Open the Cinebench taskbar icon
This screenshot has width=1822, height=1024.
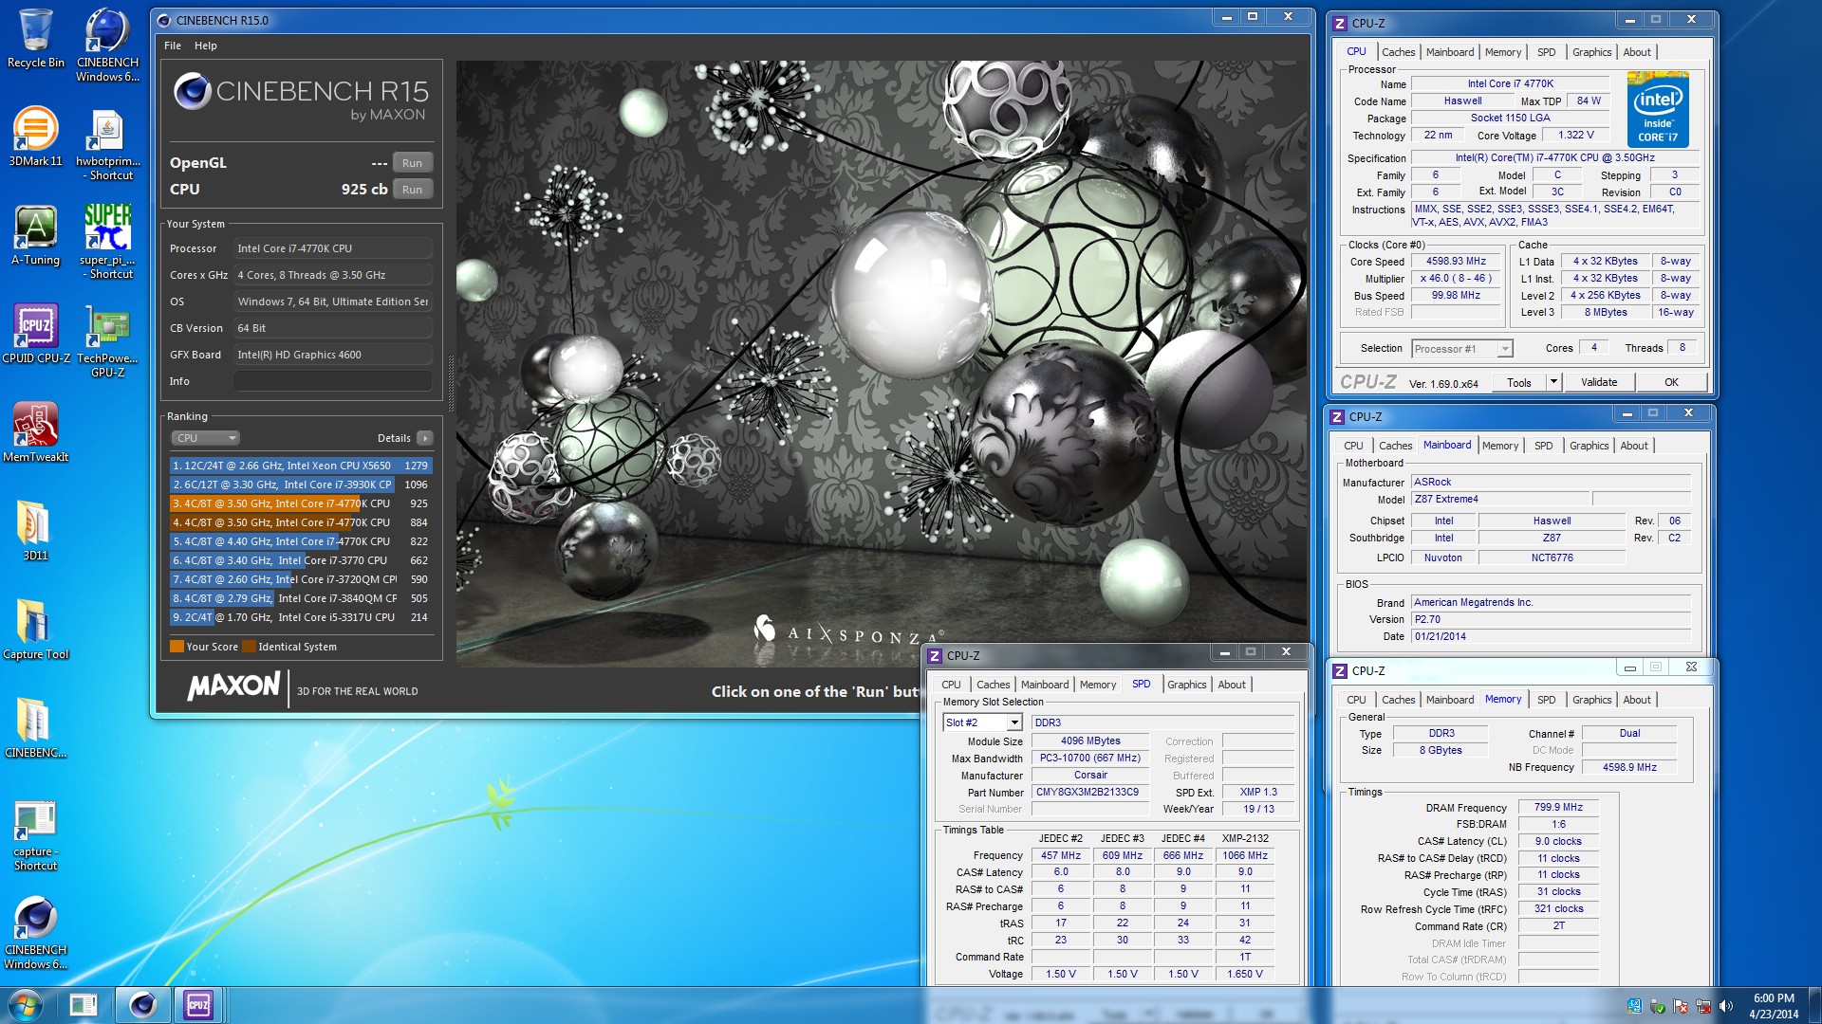click(x=142, y=1005)
